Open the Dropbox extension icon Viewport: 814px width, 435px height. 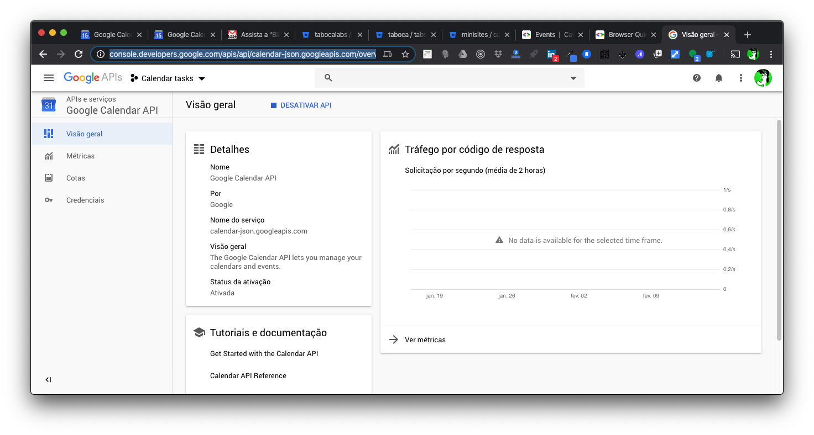point(498,54)
